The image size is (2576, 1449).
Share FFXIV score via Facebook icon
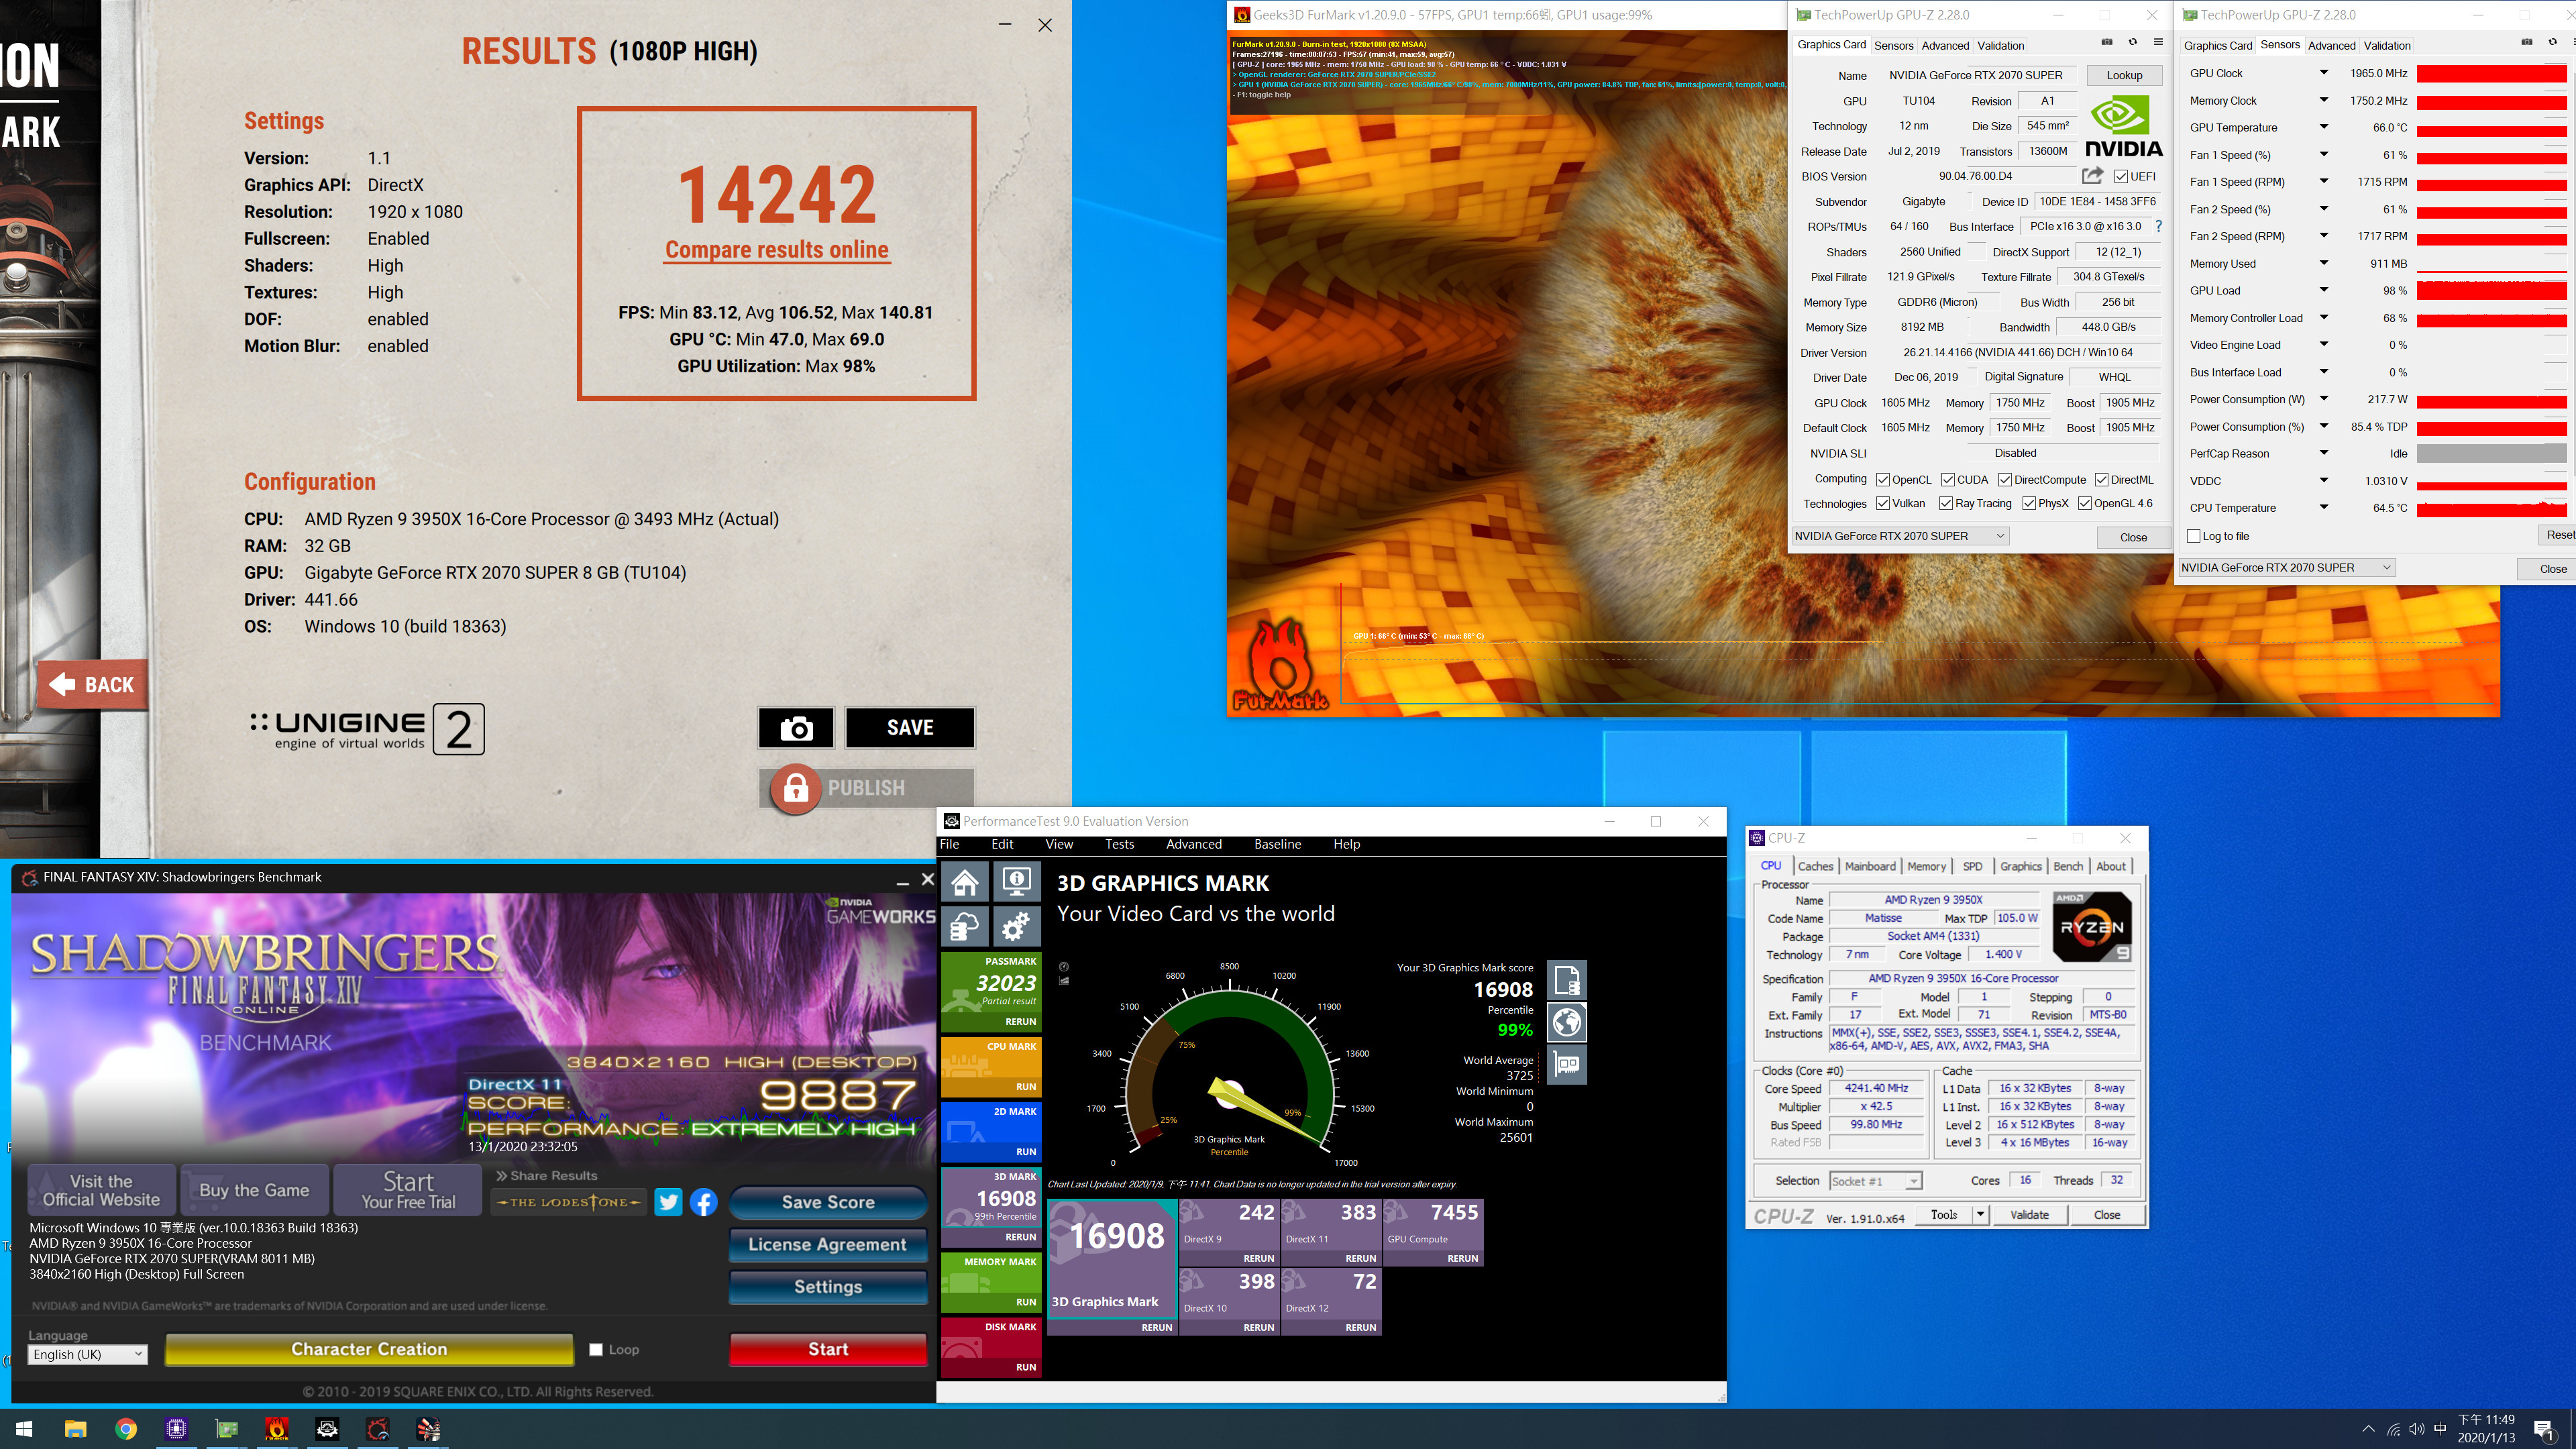[x=704, y=1202]
